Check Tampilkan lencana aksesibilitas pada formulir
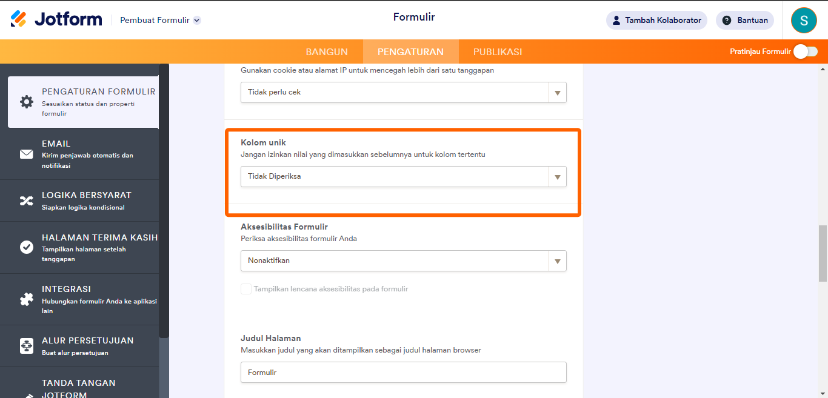Image resolution: width=828 pixels, height=398 pixels. 246,289
